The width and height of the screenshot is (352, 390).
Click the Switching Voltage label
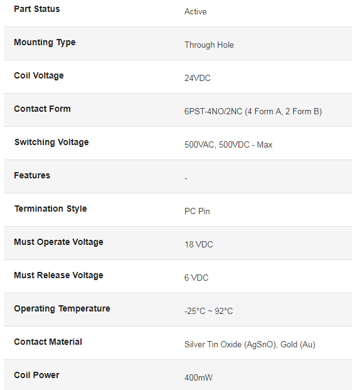tap(51, 142)
